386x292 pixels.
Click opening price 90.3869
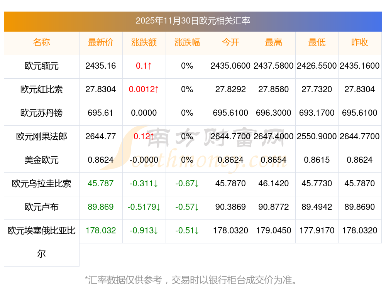(x=230, y=207)
